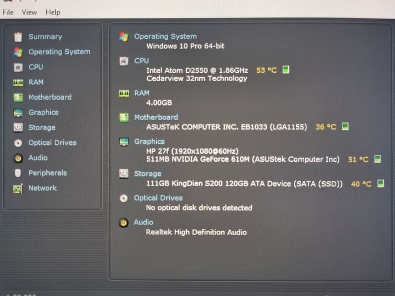The width and height of the screenshot is (395, 296).
Task: Click the CPU temperature value 53 °C
Action: coord(266,70)
